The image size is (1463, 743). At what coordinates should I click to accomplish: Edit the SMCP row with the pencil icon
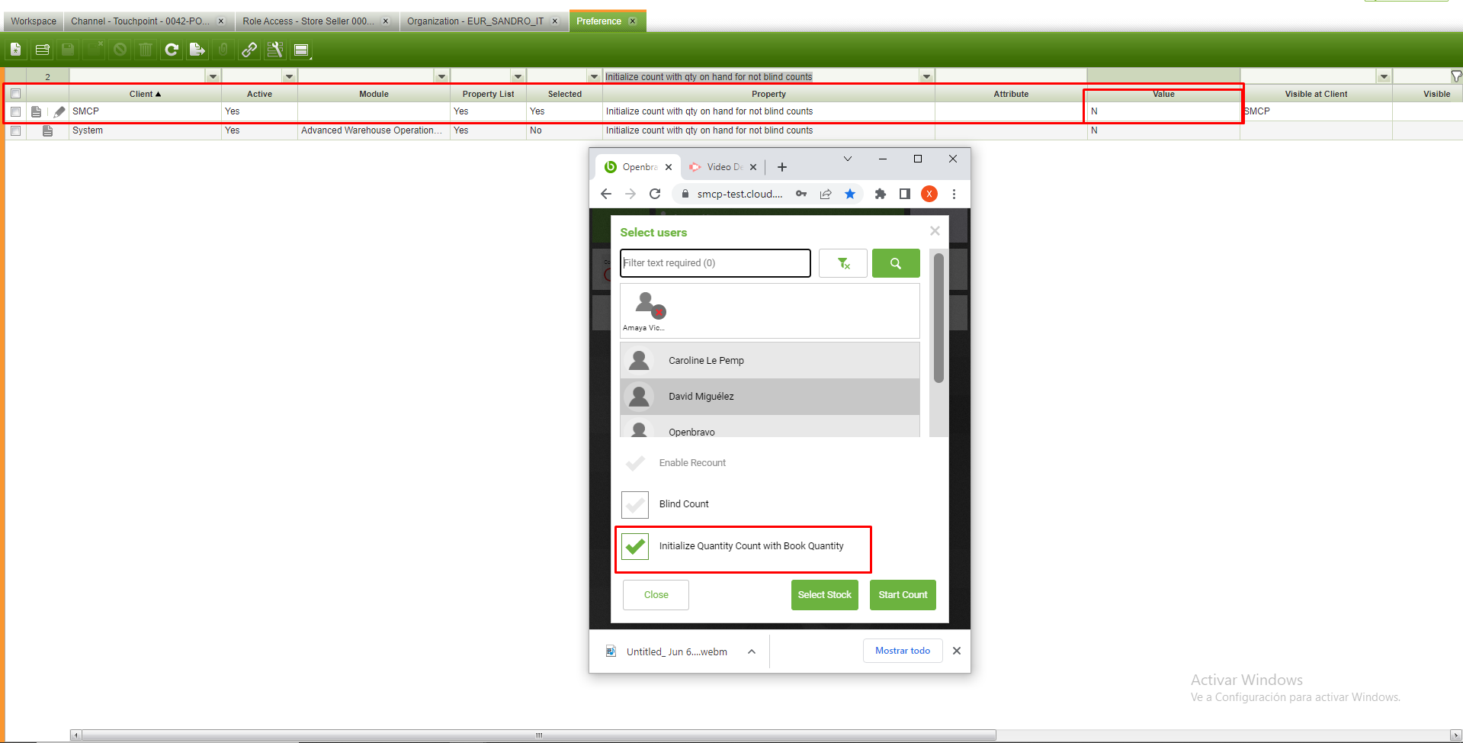click(x=59, y=111)
